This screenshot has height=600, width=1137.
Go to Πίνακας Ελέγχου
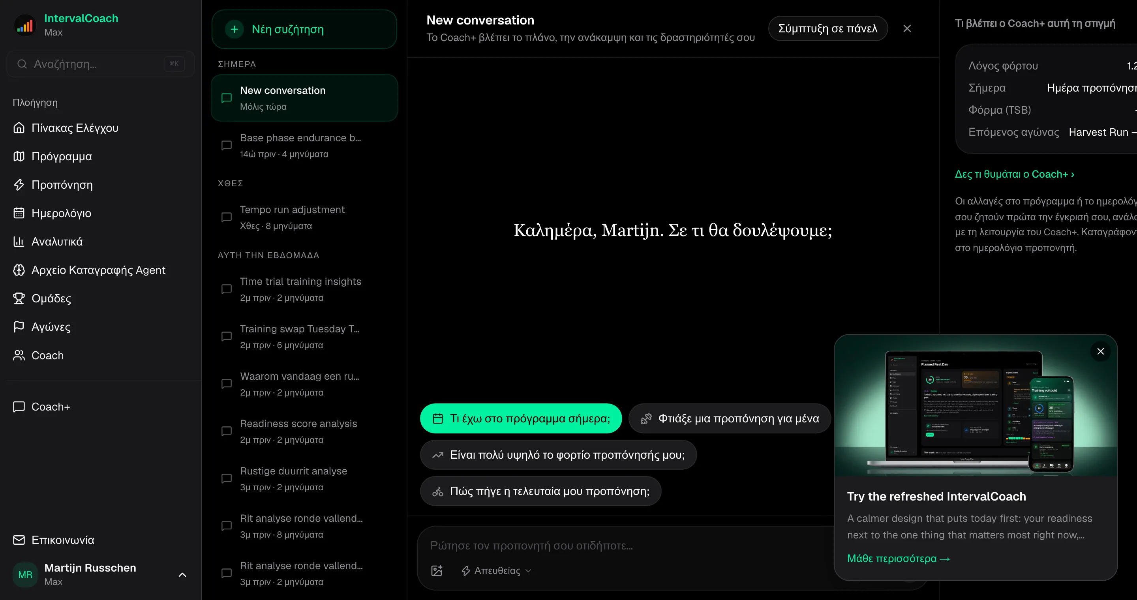pos(101,128)
